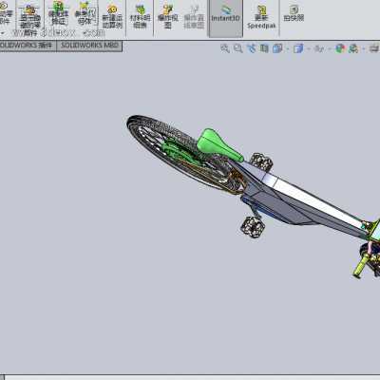Click Edit Appearance color ball icon
The width and height of the screenshot is (380, 380).
point(340,48)
